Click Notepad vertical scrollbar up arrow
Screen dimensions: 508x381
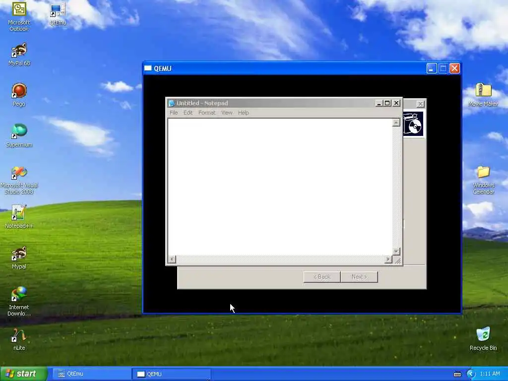coord(396,123)
